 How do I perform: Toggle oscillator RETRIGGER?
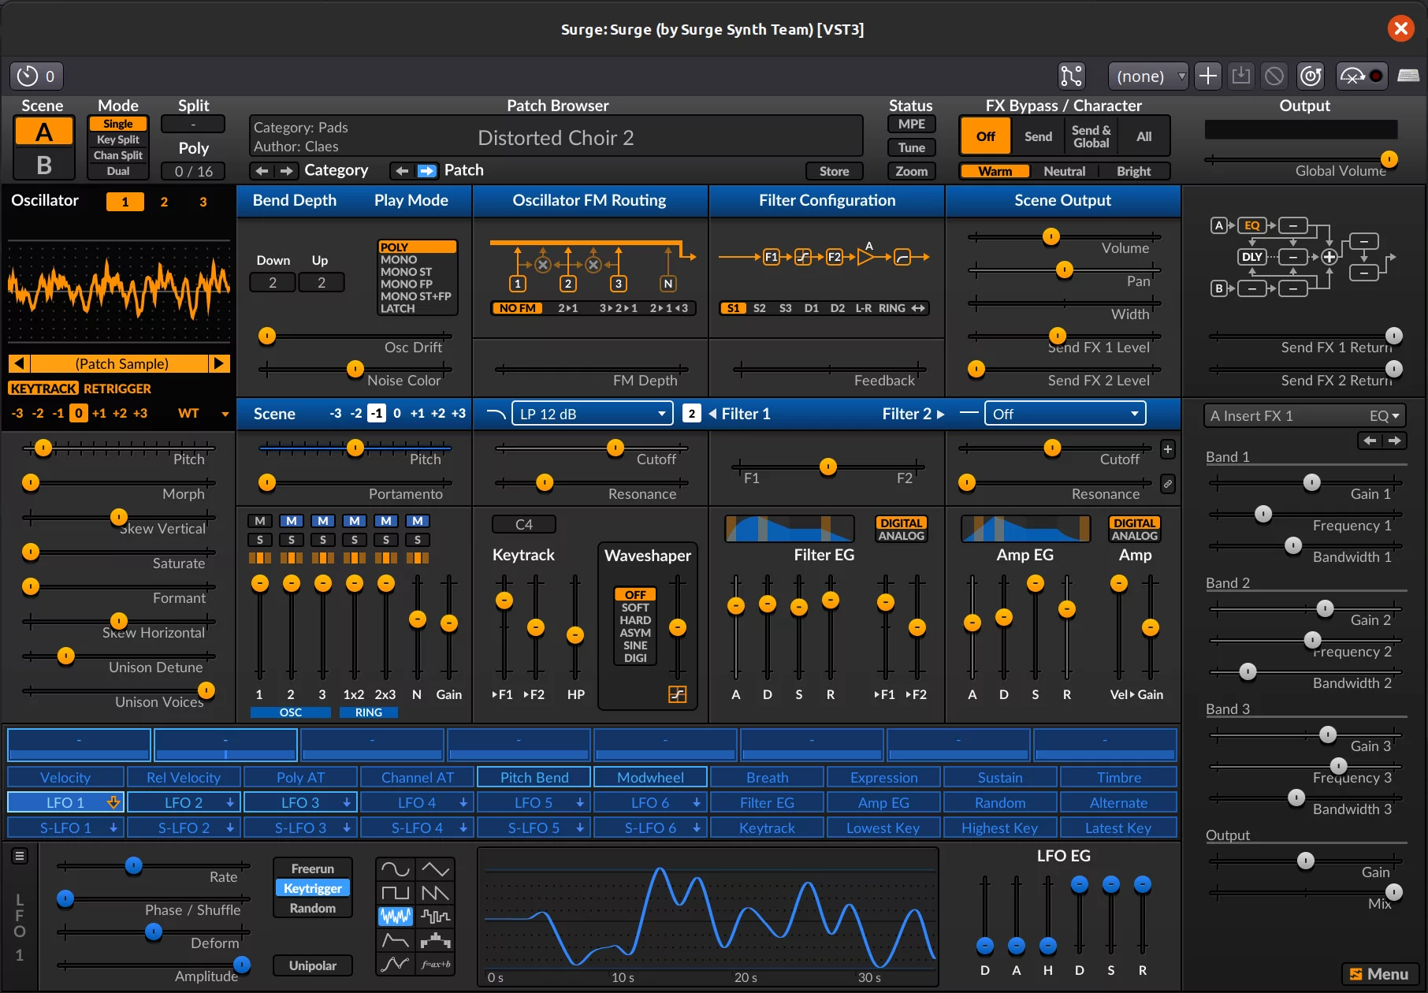pyautogui.click(x=117, y=389)
